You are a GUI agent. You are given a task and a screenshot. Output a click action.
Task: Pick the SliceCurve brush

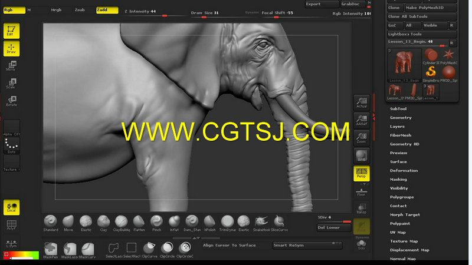tap(279, 224)
